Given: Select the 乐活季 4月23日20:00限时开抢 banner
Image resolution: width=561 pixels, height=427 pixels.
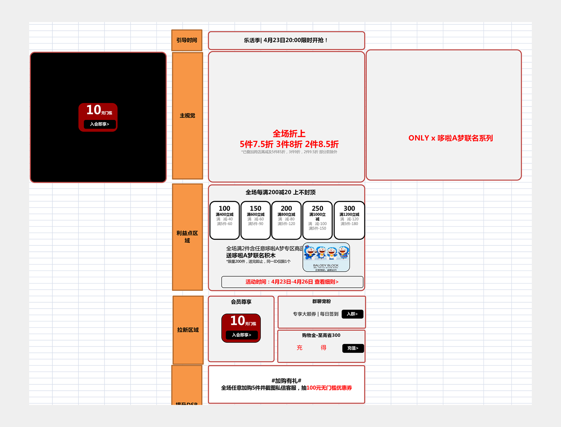Looking at the screenshot, I should pyautogui.click(x=286, y=41).
